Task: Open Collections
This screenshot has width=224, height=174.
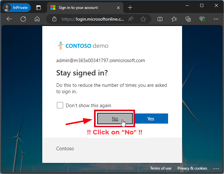Action: [188, 19]
